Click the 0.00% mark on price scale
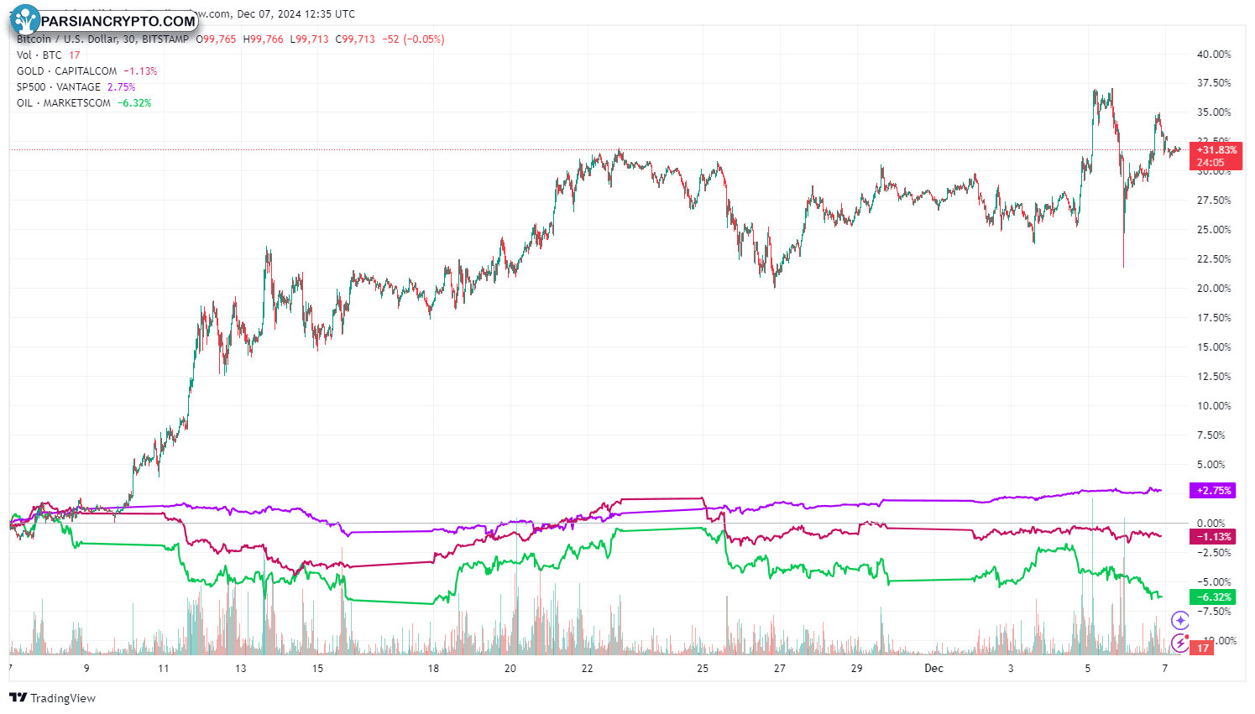This screenshot has width=1255, height=714. (1211, 524)
